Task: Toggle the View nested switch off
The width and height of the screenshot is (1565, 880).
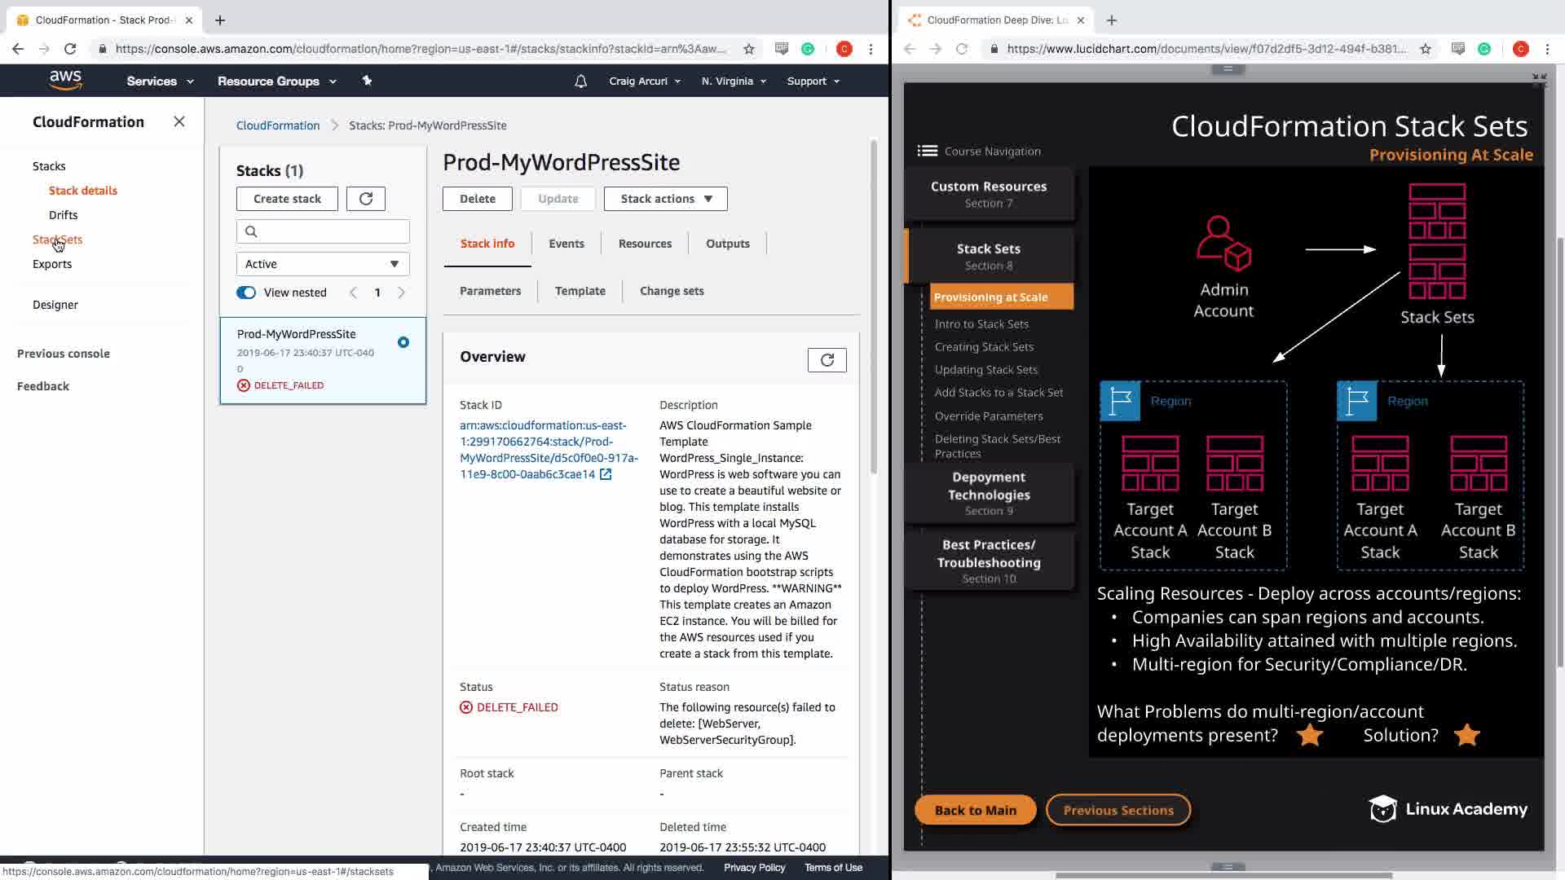Action: pos(246,293)
